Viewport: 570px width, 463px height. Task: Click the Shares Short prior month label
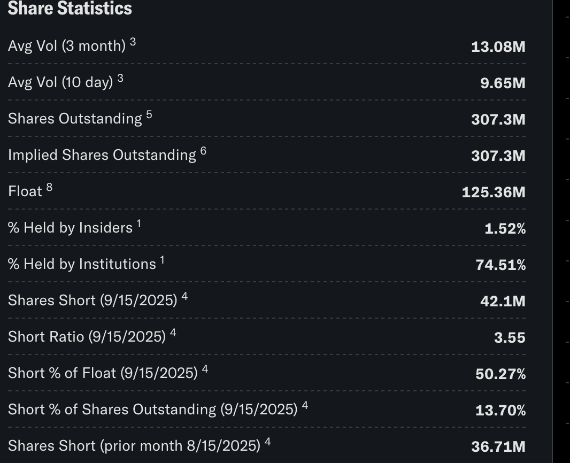[134, 446]
